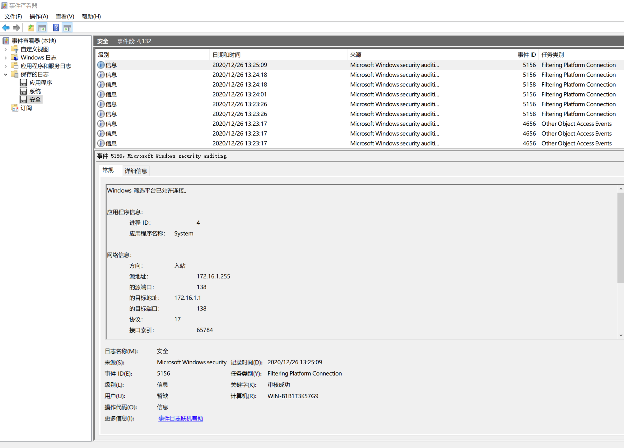Screen dimensions: 624x448
Task: Toggle the show/hide action pane toolbar icon
Action: click(x=67, y=28)
